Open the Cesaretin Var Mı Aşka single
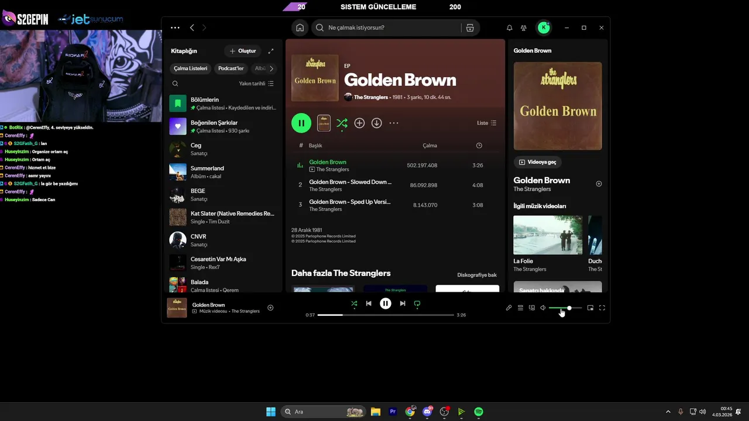 223,263
